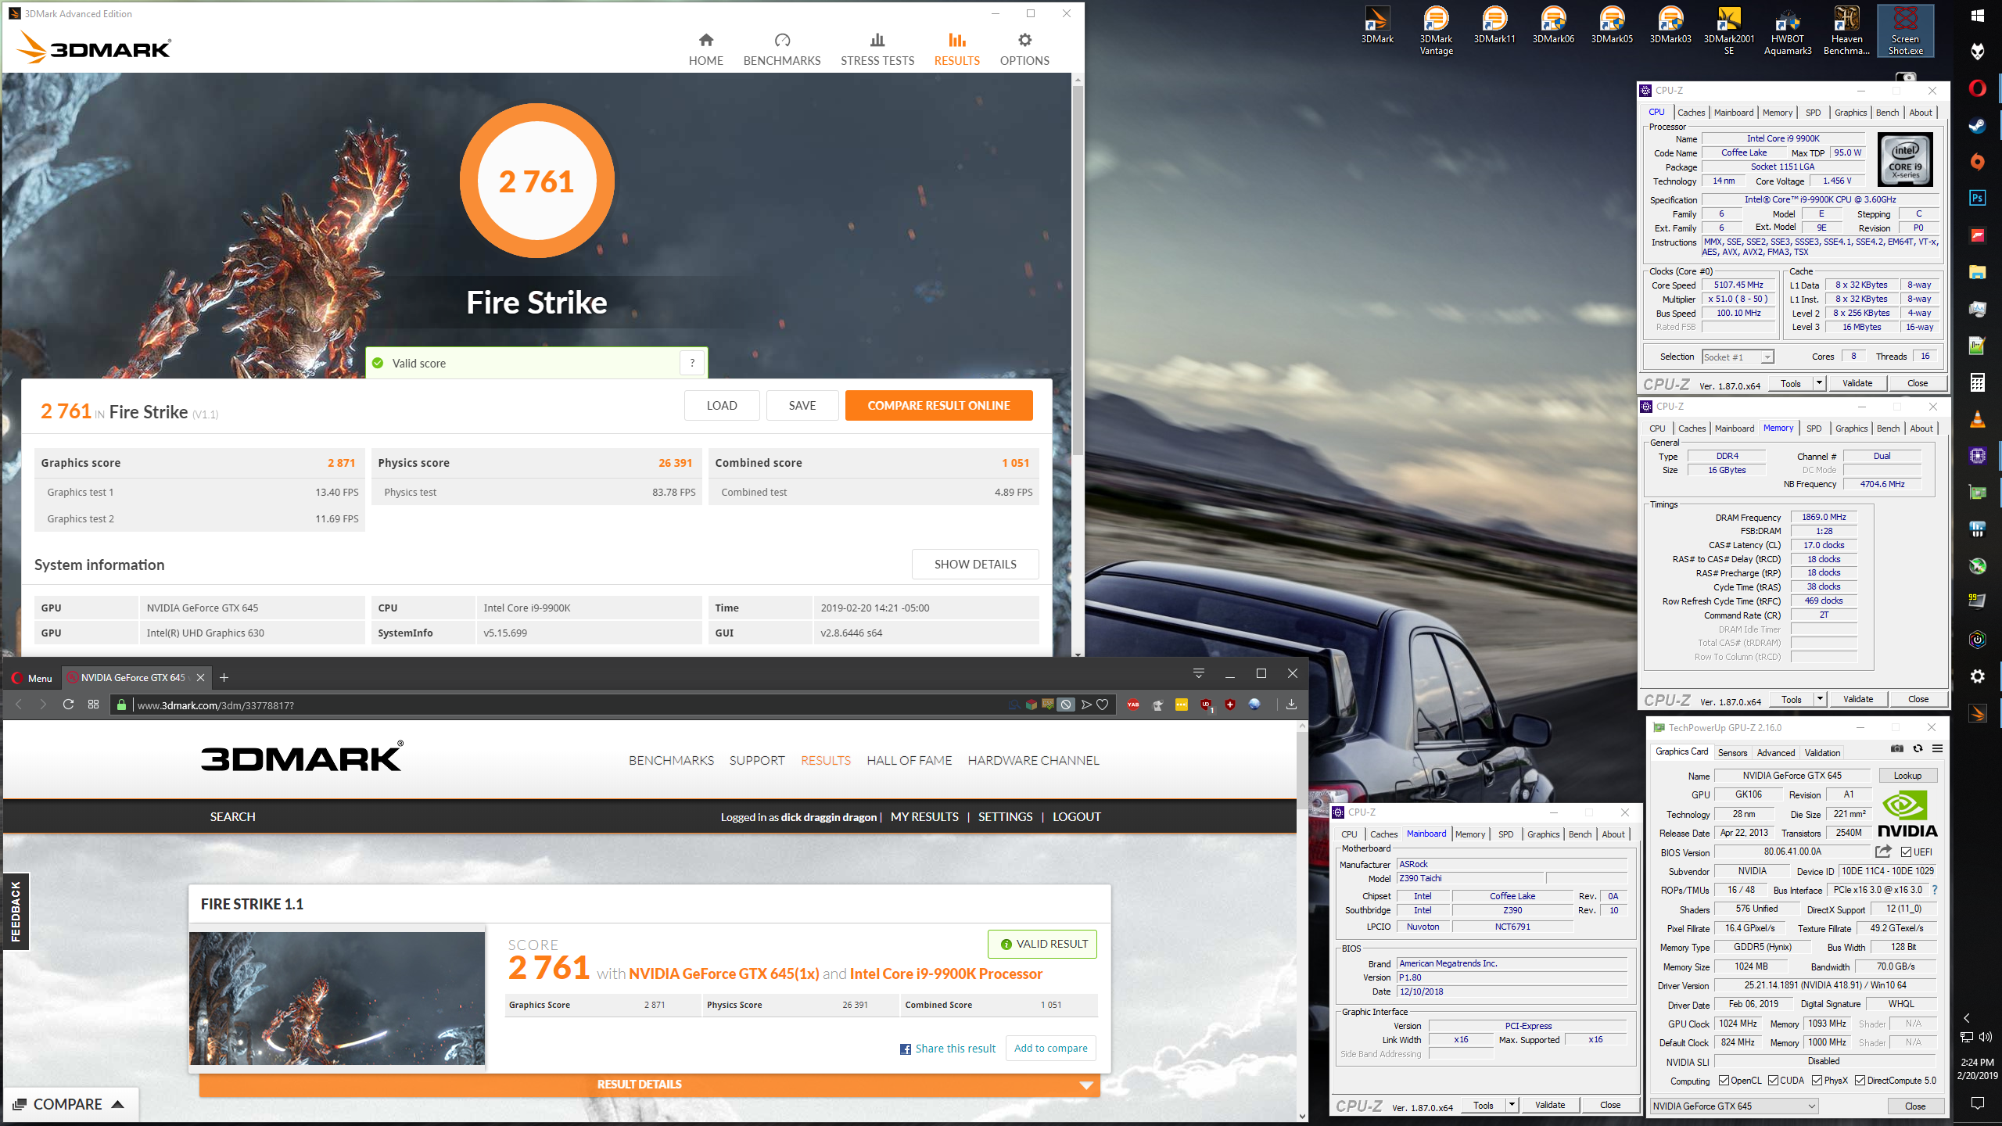Open HWBOT Aquamark3 desktop shortcut
This screenshot has width=2002, height=1126.
click(1788, 31)
